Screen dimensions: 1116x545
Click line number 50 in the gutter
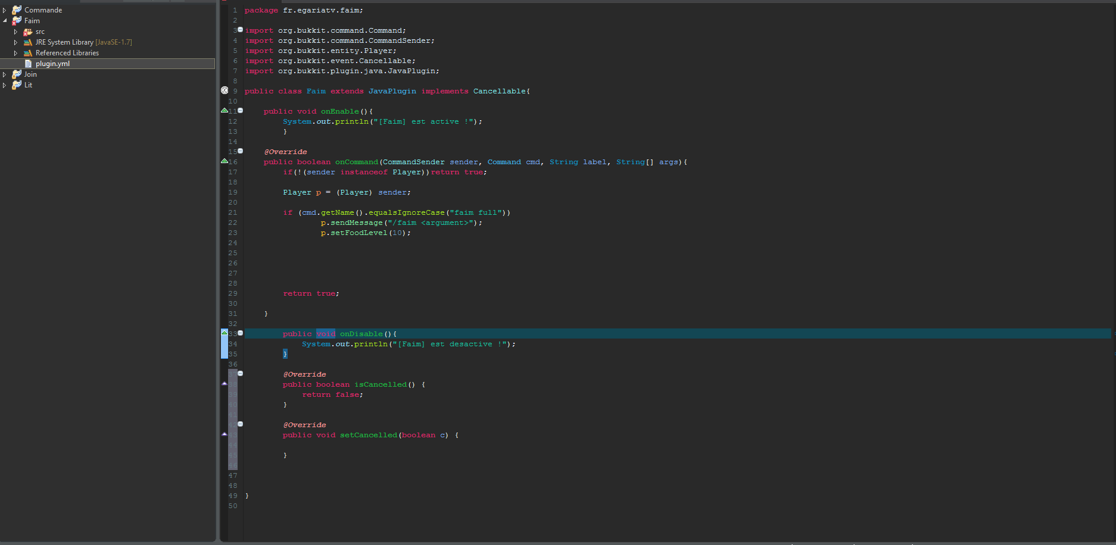pyautogui.click(x=232, y=506)
